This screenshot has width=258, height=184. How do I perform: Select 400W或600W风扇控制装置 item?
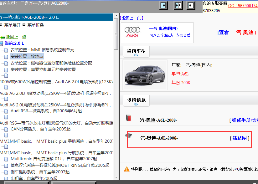coord(57,82)
